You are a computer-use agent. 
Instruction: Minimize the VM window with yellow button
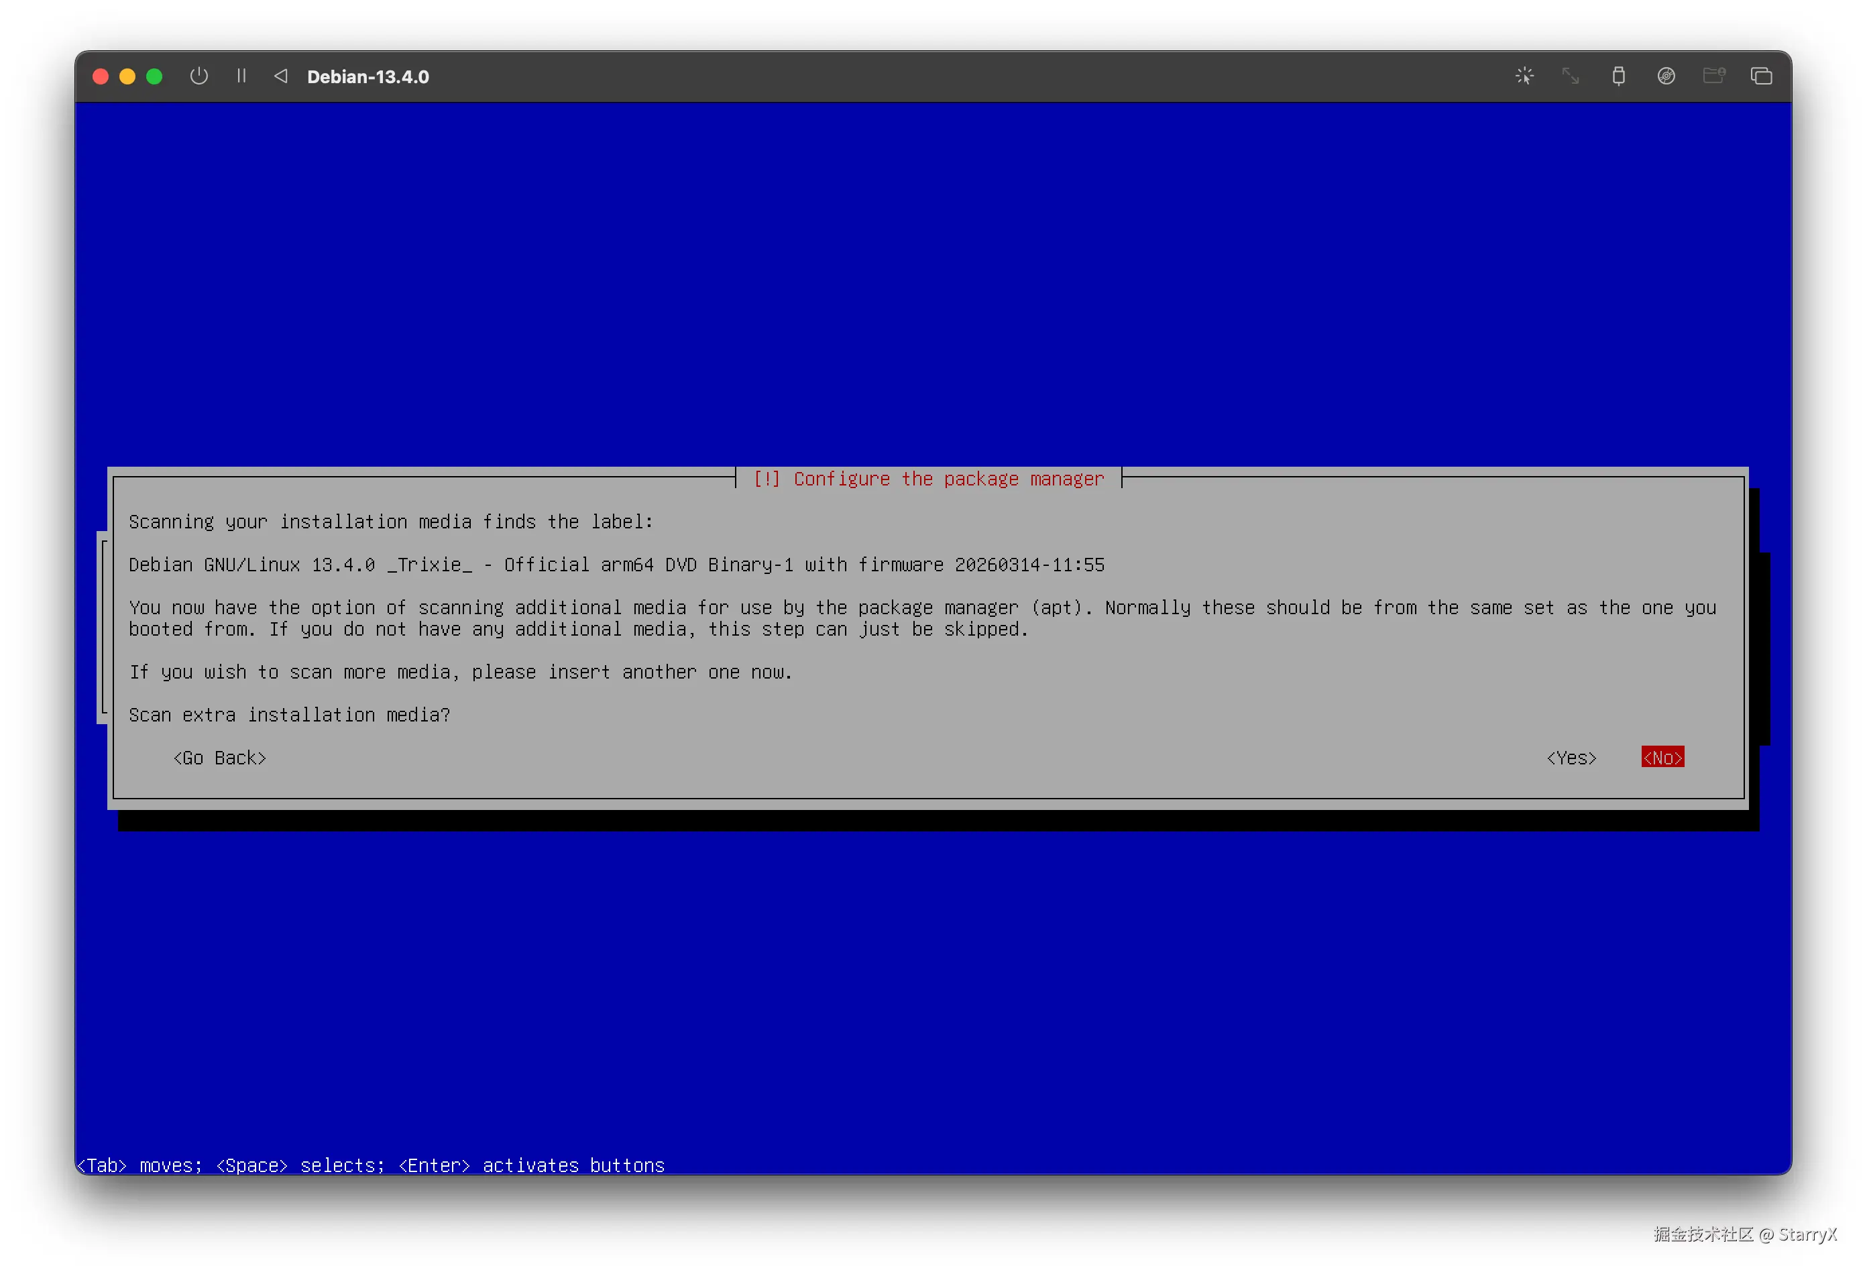pos(127,76)
